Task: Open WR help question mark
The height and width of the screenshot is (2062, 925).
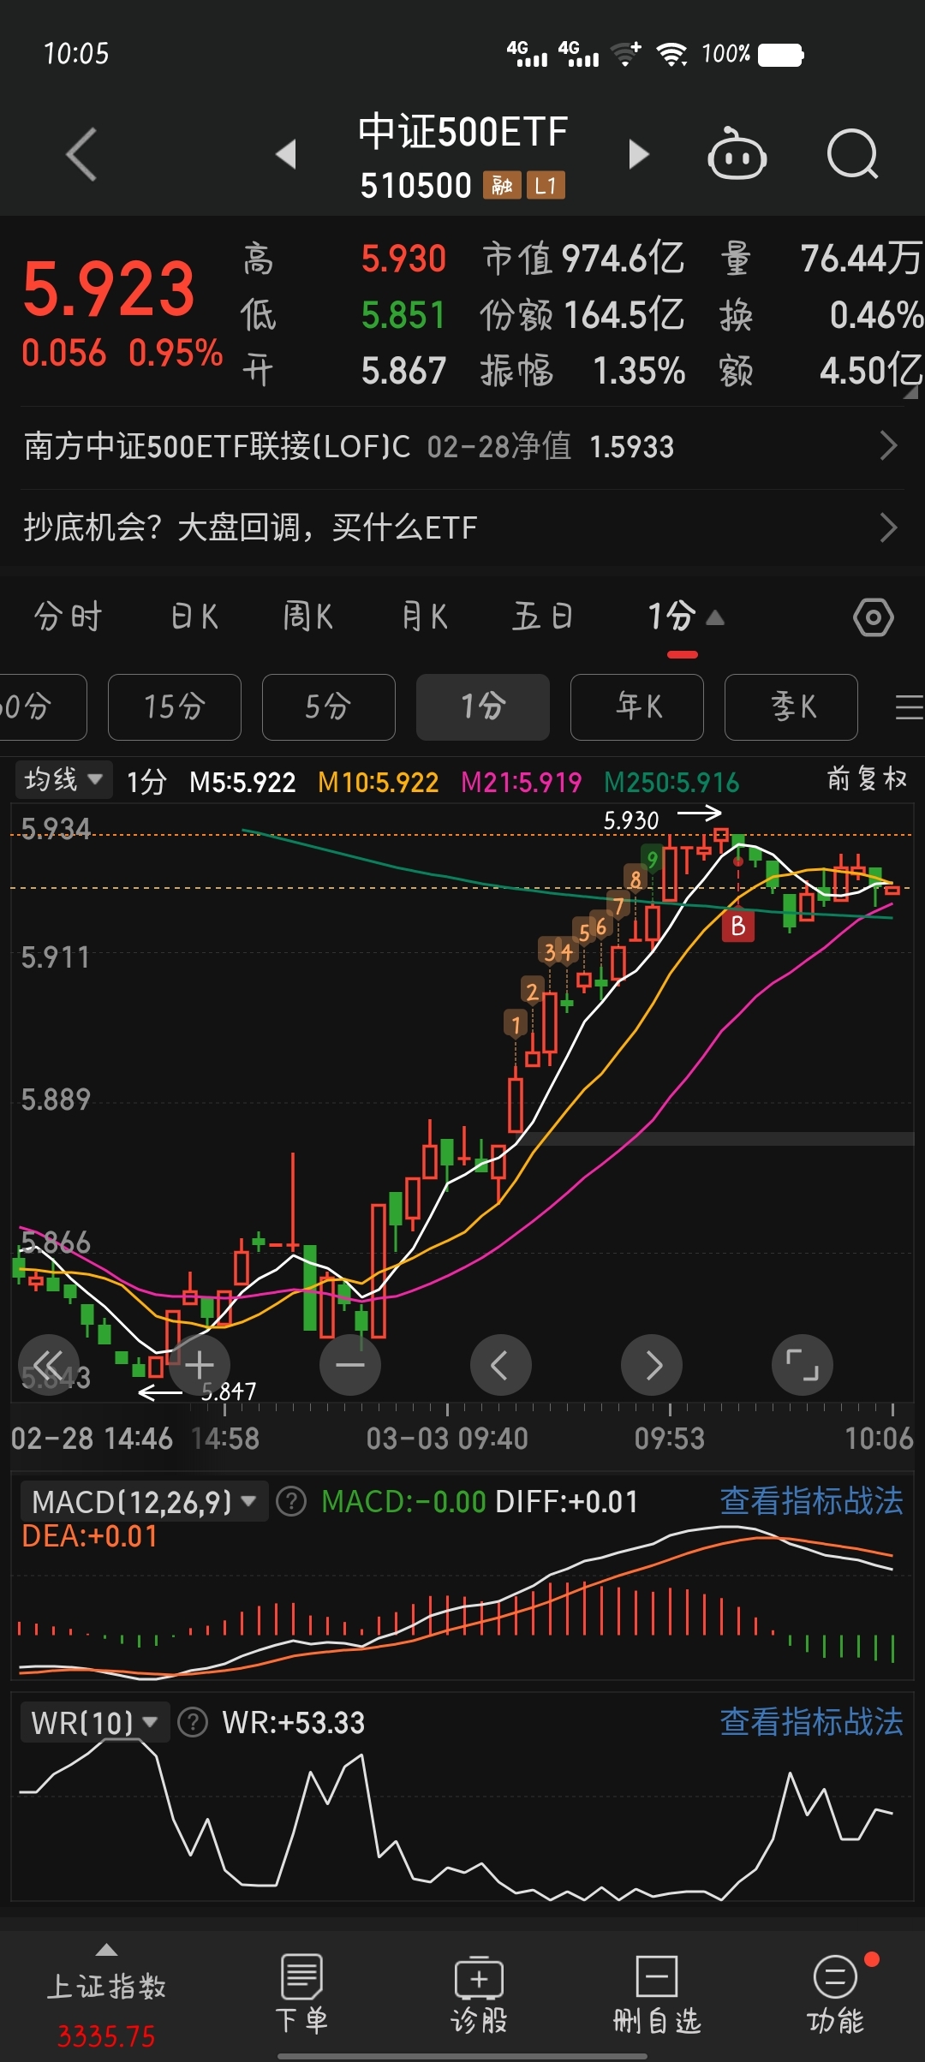Action: click(x=193, y=1722)
